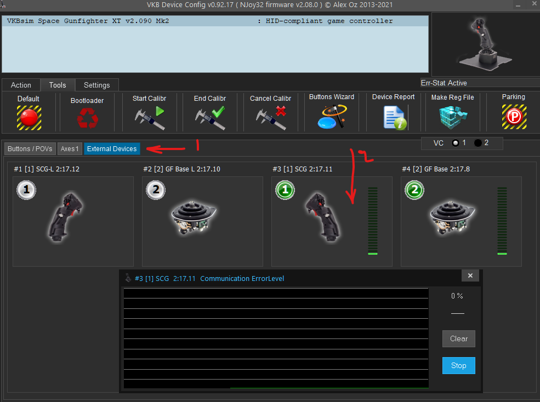This screenshot has width=540, height=402.
Task: Open the Axes1 tab
Action: point(70,149)
